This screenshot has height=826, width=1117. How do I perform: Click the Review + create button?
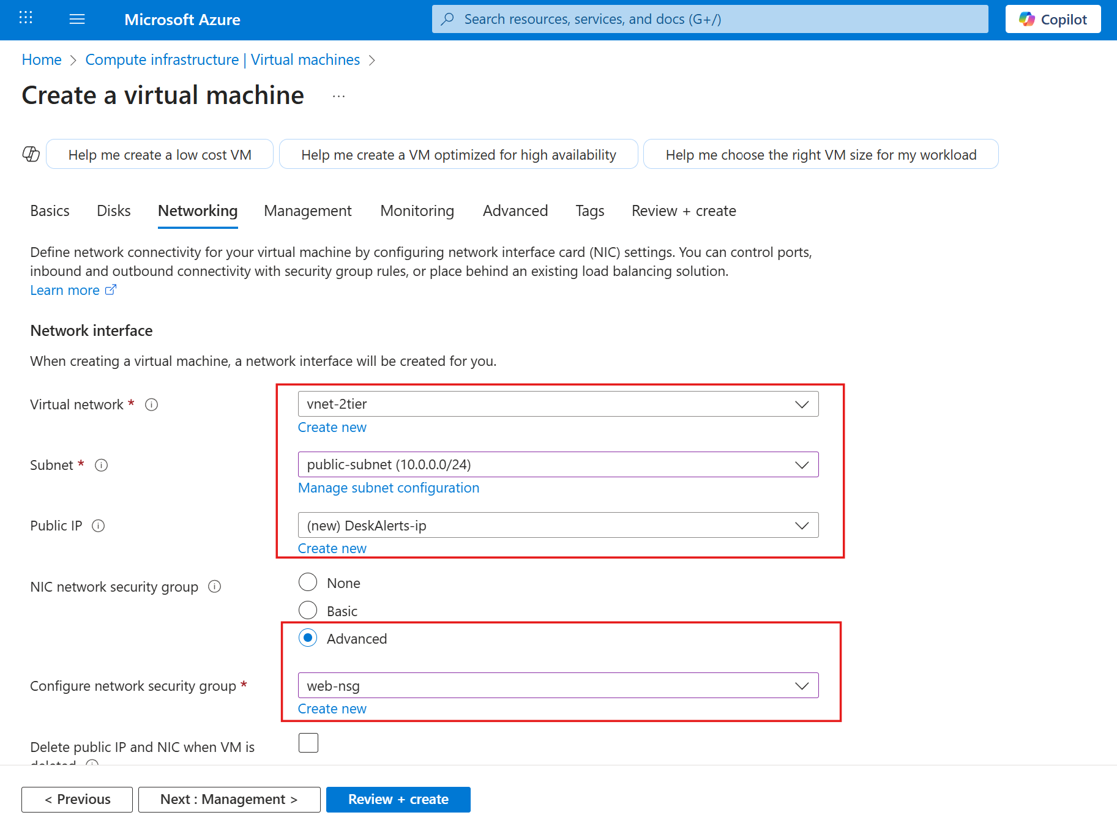tap(398, 799)
